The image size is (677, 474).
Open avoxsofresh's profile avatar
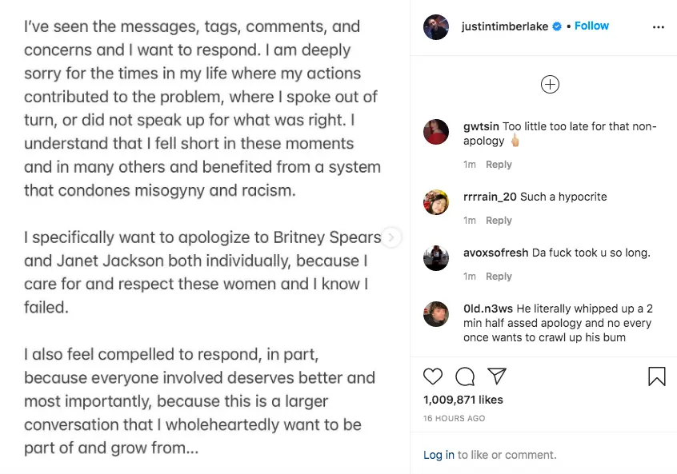click(436, 258)
